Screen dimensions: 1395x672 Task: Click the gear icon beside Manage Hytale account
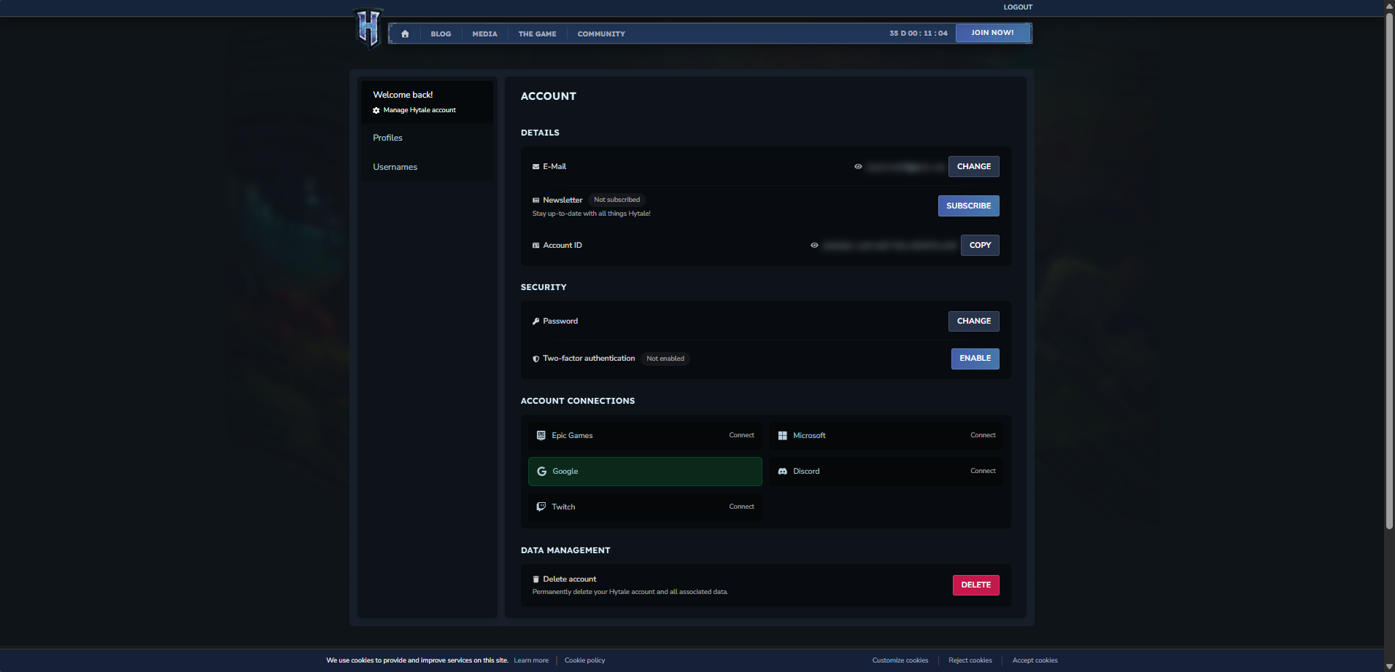(x=376, y=110)
